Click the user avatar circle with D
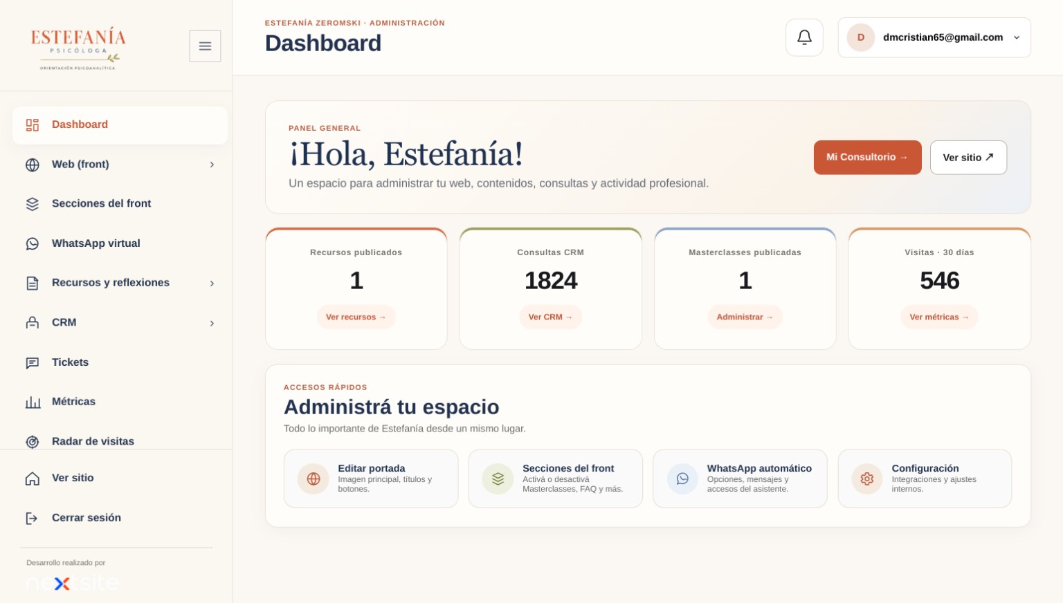 (x=861, y=37)
